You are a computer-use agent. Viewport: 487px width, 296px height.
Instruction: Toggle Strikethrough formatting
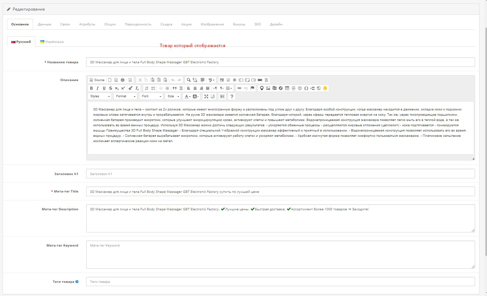coord(110,88)
